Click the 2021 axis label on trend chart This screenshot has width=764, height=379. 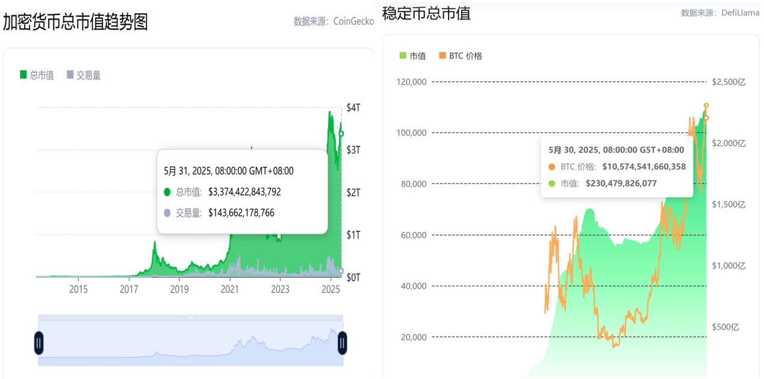229,289
